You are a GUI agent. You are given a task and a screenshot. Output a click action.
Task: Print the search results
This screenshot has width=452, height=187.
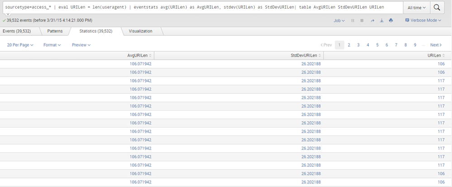point(390,20)
